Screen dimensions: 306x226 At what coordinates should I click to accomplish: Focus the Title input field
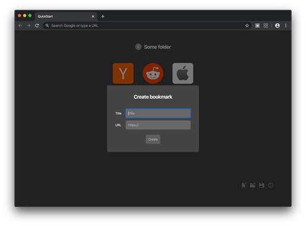coord(158,113)
